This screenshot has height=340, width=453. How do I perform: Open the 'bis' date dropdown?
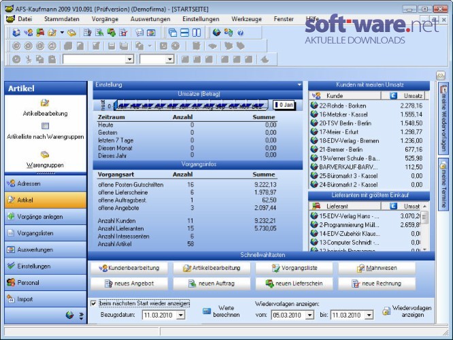[369, 315]
